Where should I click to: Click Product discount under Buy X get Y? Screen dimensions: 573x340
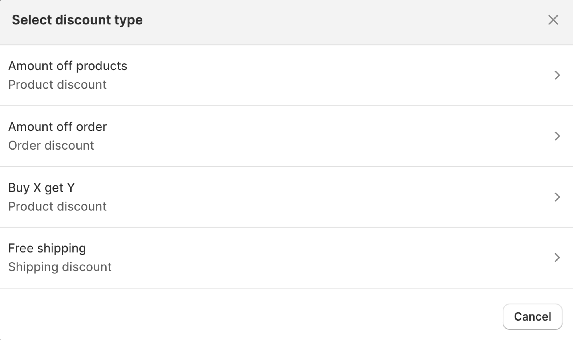point(57,206)
